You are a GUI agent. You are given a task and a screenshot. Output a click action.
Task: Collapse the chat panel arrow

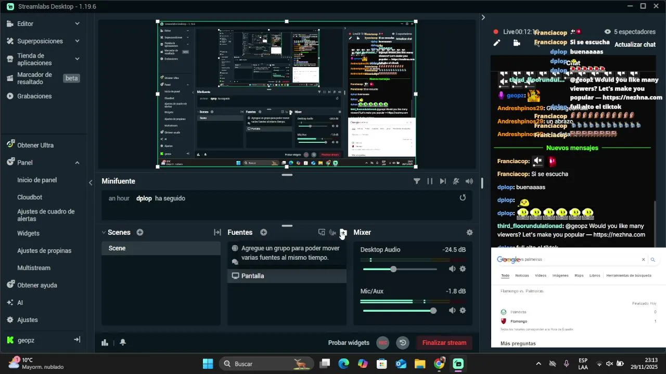pos(483,17)
